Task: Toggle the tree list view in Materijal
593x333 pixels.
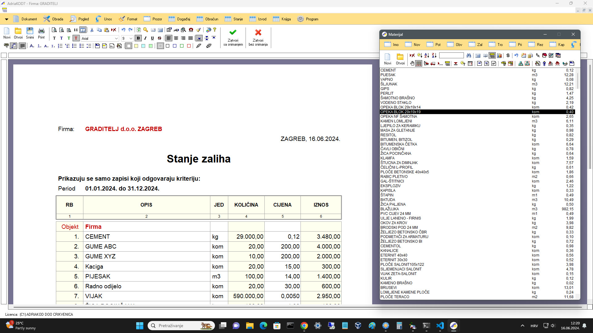Action: (492, 55)
